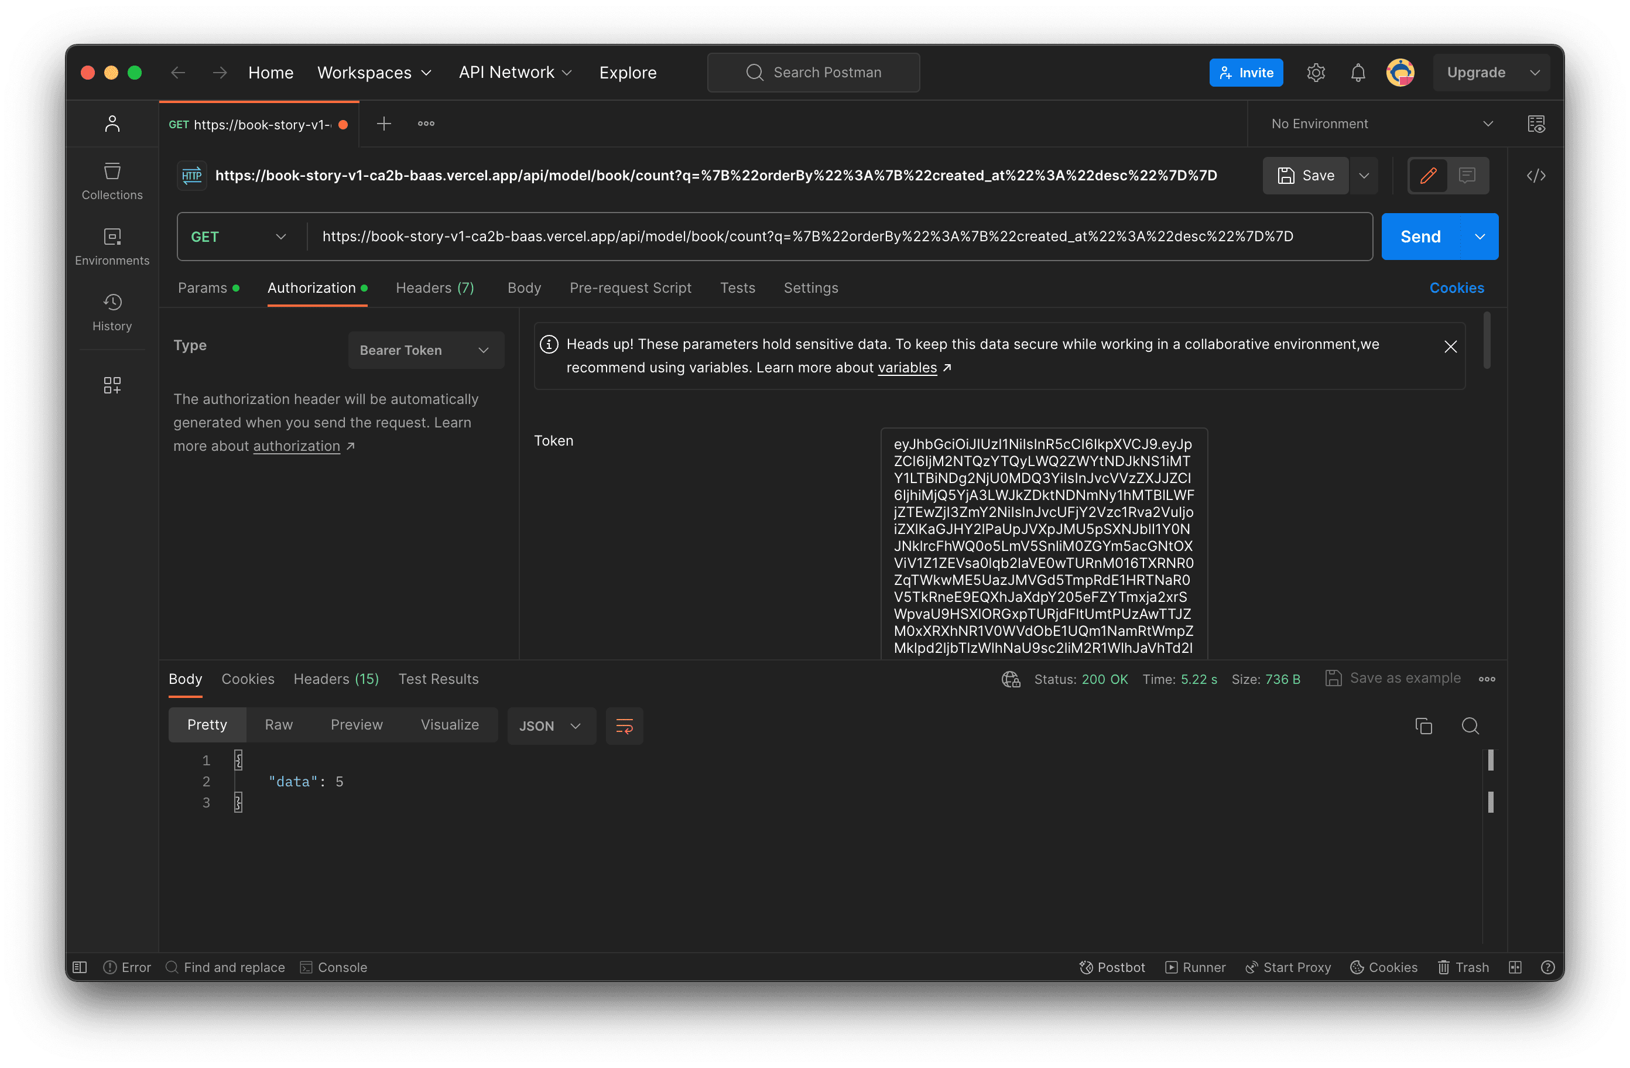The image size is (1630, 1068).
Task: Switch to the Headers (7) request tab
Action: (x=434, y=287)
